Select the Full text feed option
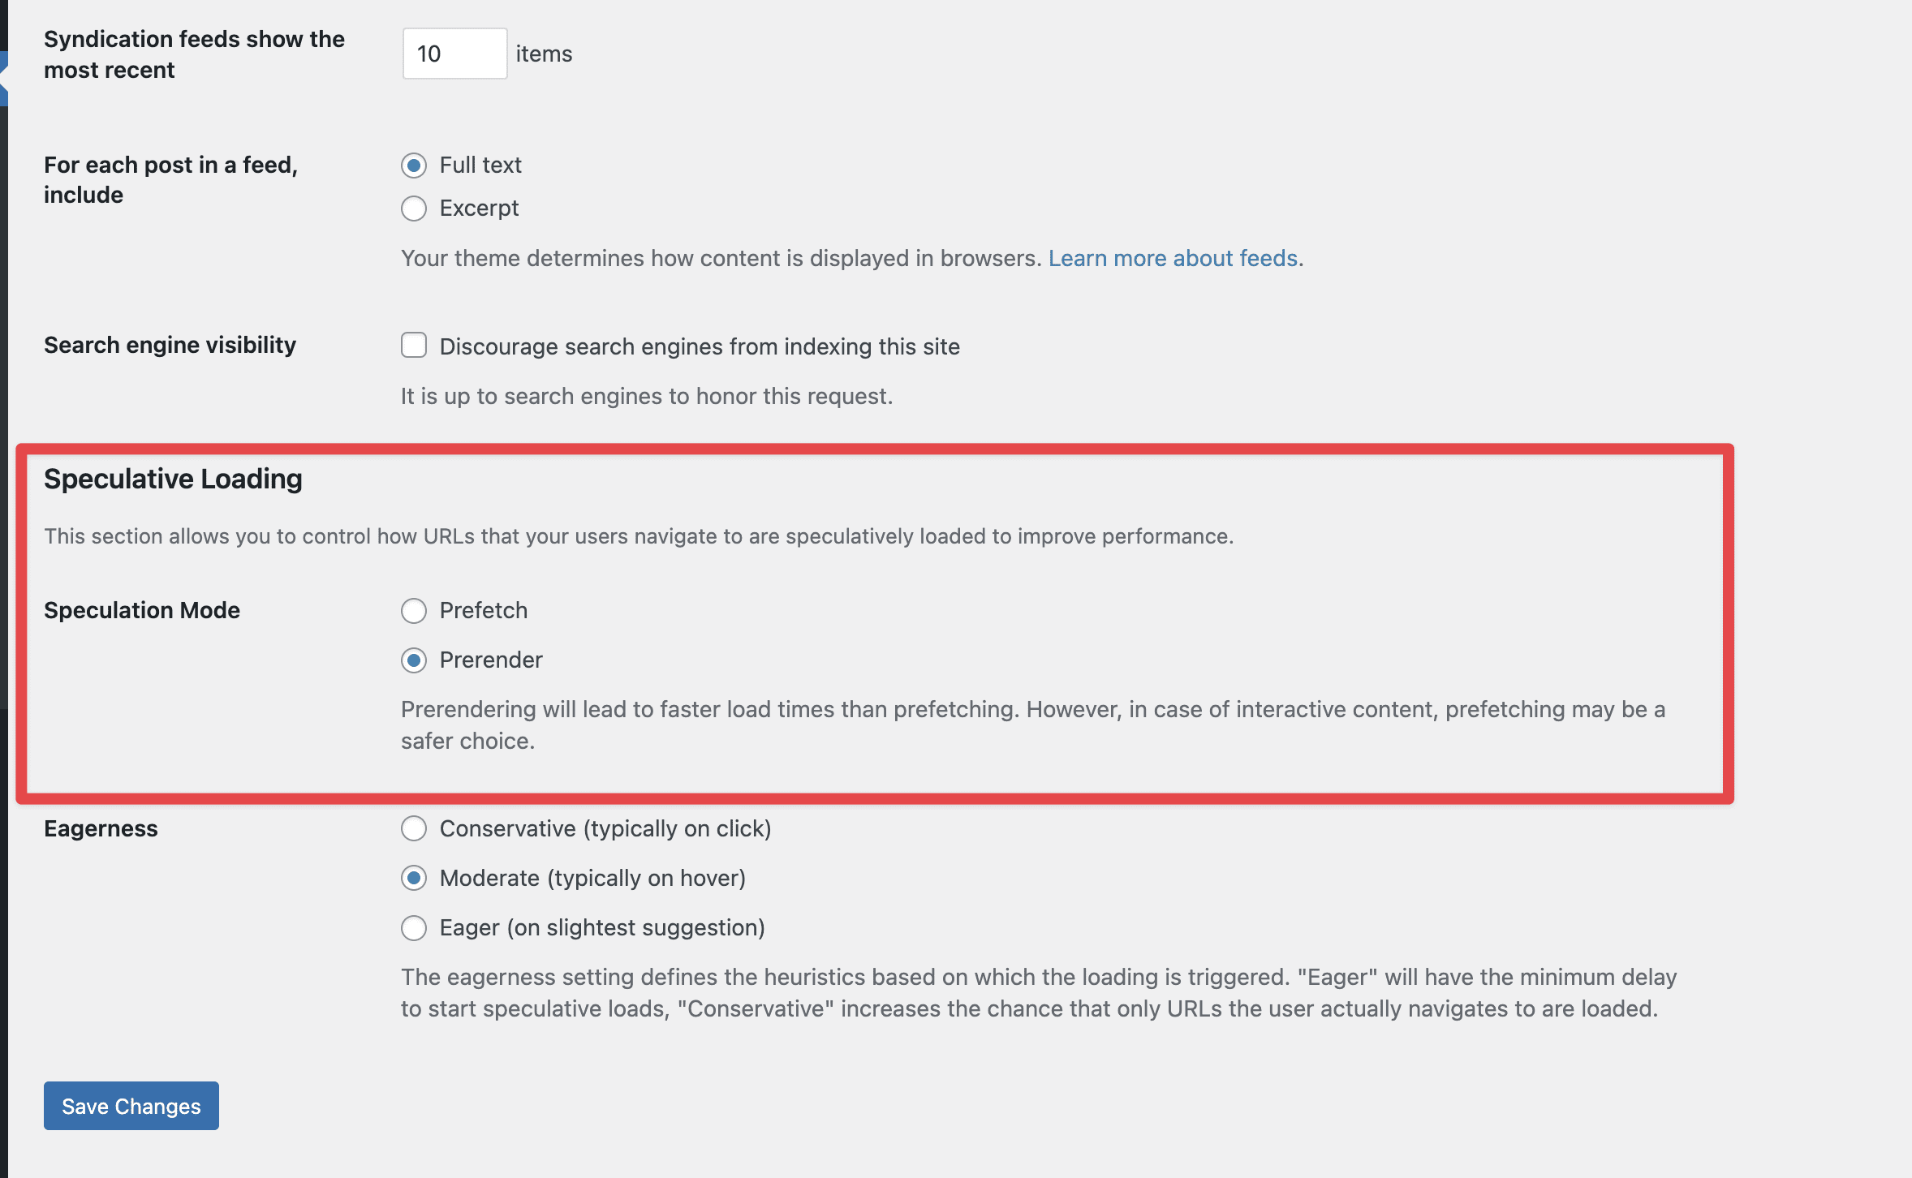Viewport: 1912px width, 1178px height. 414,166
